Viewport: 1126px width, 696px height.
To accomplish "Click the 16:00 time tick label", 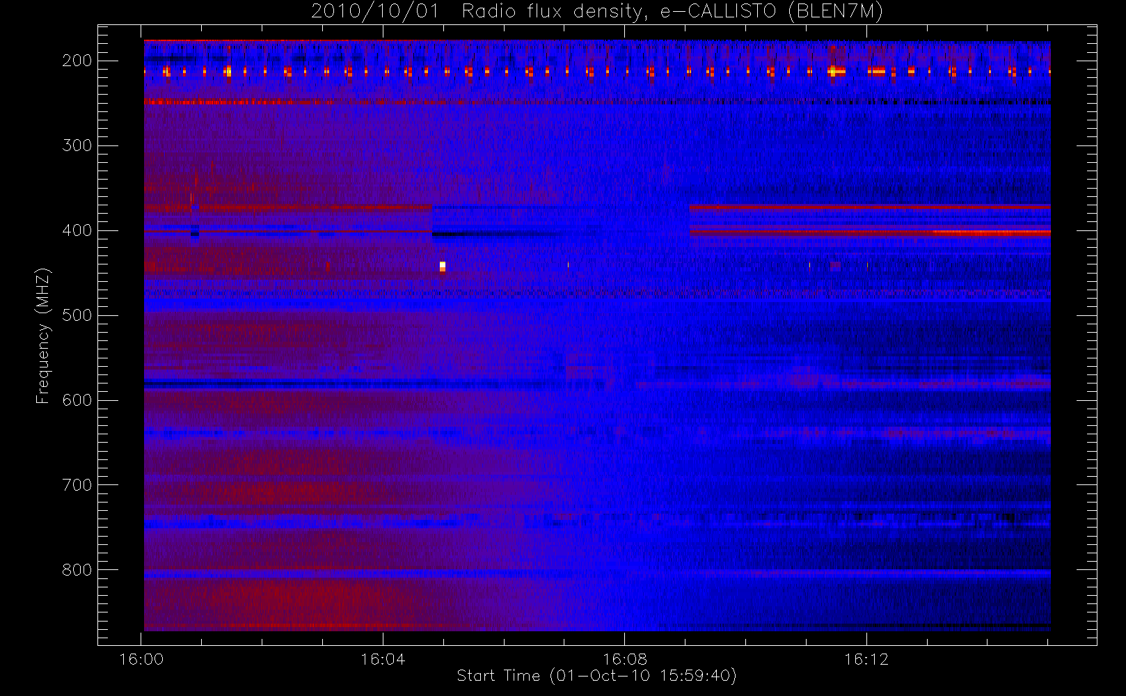I will click(x=141, y=659).
